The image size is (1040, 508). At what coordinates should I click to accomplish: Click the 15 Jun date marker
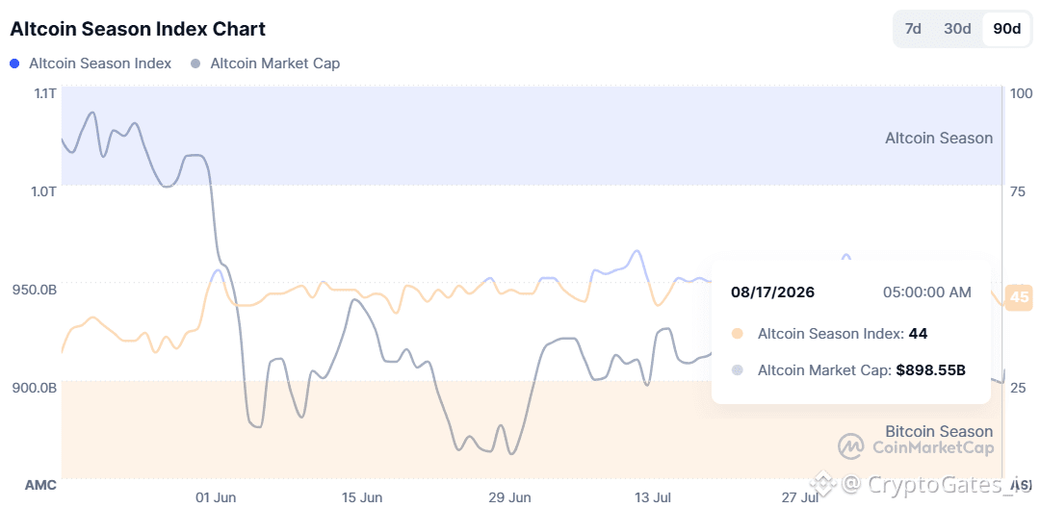pos(362,497)
